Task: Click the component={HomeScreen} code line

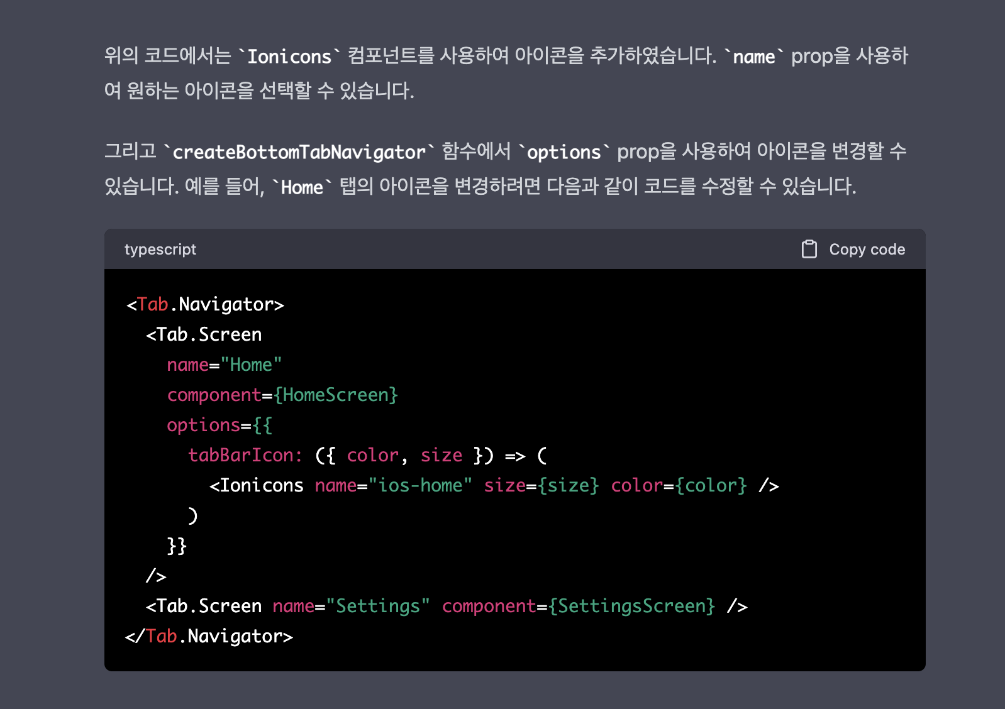Action: [282, 395]
